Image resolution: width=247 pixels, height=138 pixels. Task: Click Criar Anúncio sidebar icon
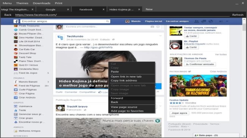[x=16, y=97]
